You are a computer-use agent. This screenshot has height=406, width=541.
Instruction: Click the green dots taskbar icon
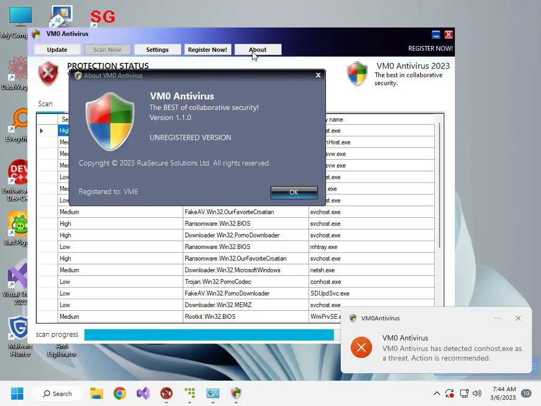click(190, 393)
